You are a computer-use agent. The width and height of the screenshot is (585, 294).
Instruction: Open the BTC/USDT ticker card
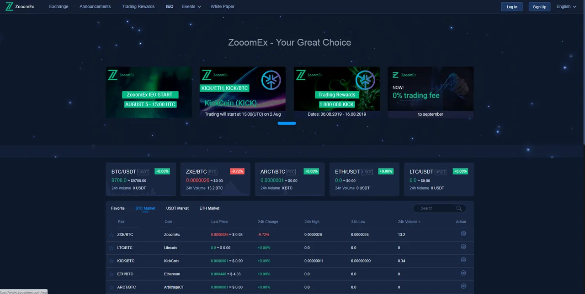click(141, 180)
